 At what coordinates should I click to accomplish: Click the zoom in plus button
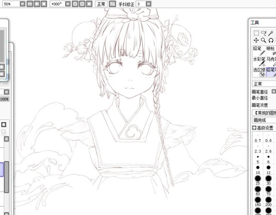(x=37, y=4)
